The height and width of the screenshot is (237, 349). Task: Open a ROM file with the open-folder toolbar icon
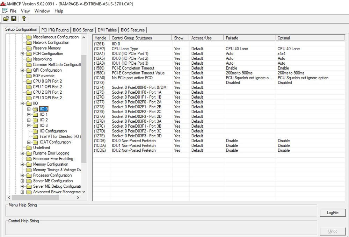pos(6,19)
